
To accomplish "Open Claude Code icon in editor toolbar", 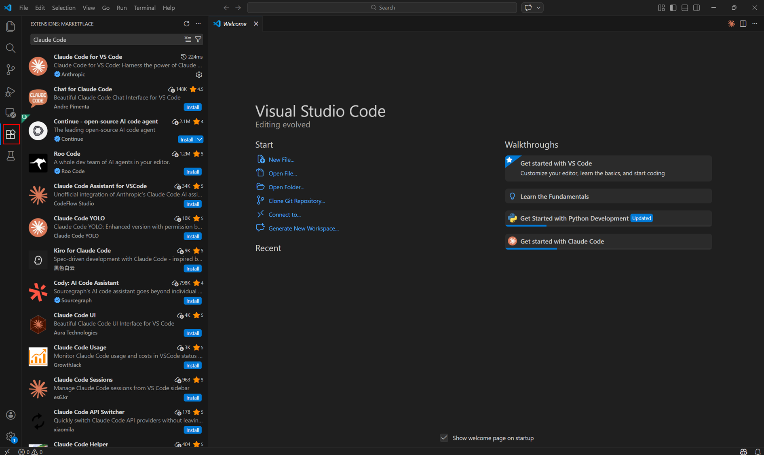I will point(731,23).
